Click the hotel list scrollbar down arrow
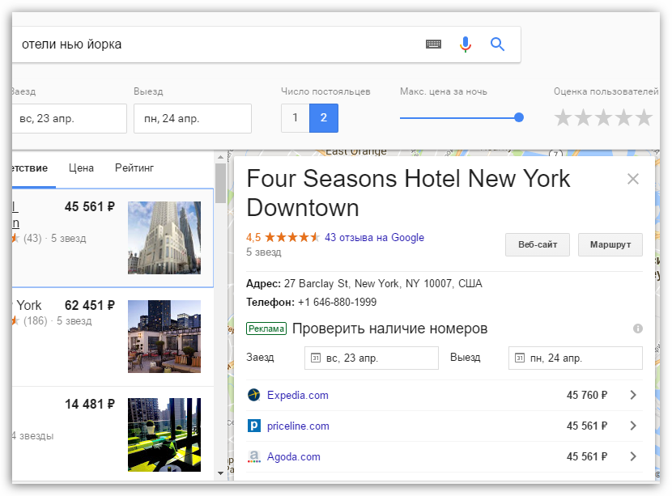The width and height of the screenshot is (672, 496). point(220,473)
